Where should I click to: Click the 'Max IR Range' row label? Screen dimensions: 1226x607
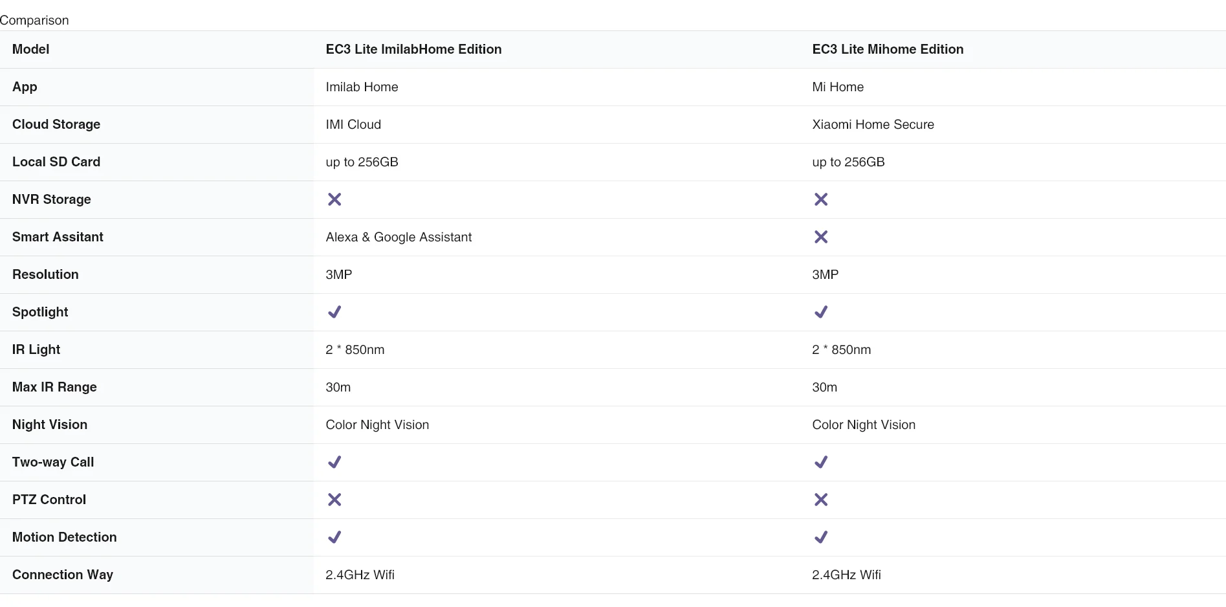(54, 387)
